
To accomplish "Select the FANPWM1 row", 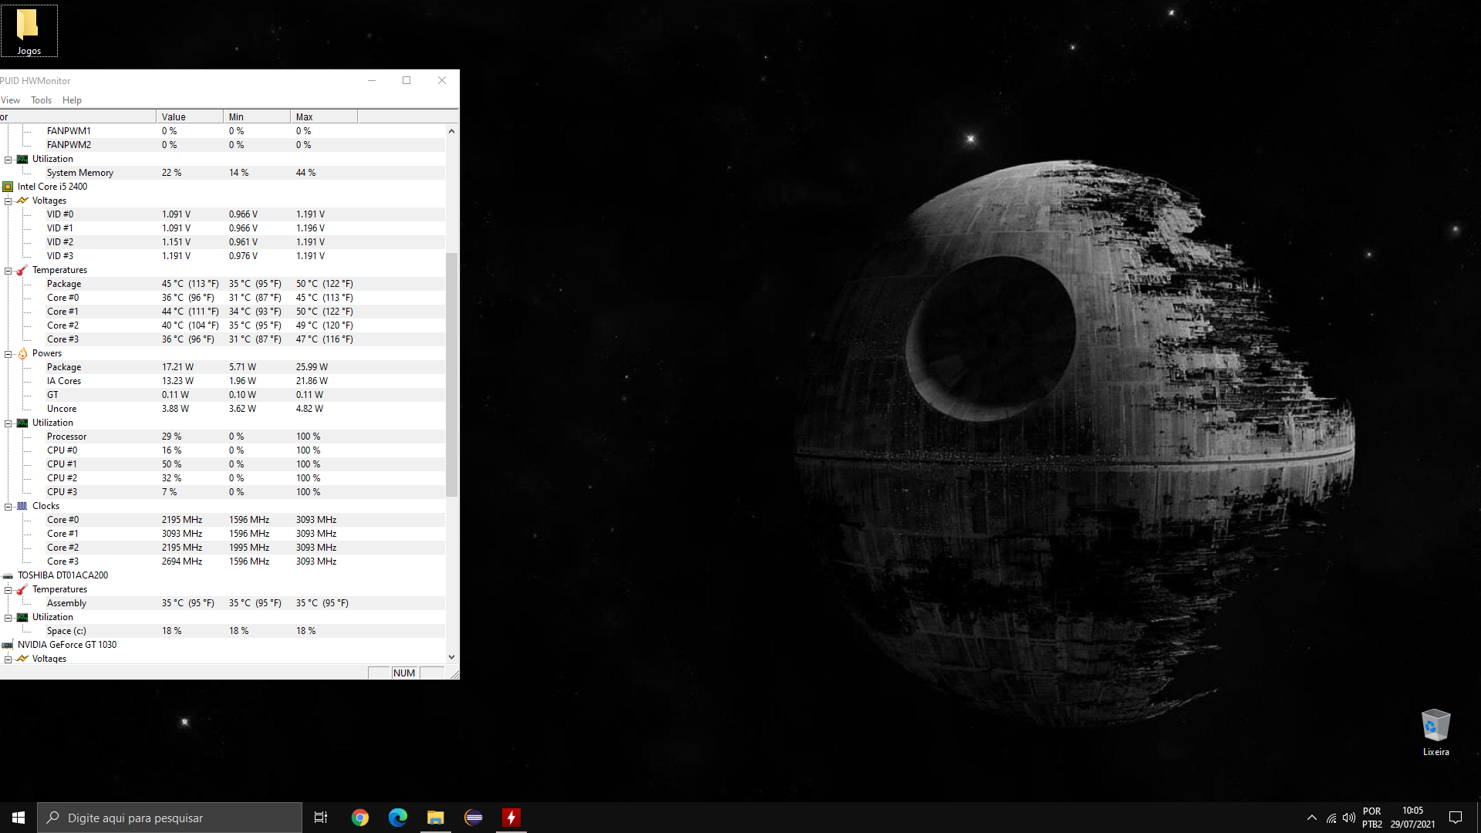I will (x=222, y=131).
